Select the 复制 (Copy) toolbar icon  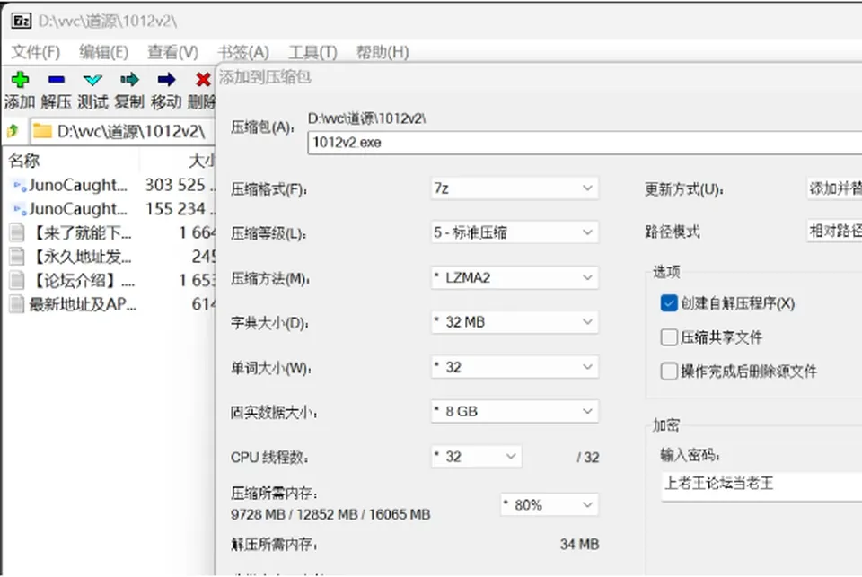point(129,80)
